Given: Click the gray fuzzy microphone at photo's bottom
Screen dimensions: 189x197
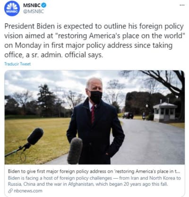Looking at the screenshot, I should point(75,151).
